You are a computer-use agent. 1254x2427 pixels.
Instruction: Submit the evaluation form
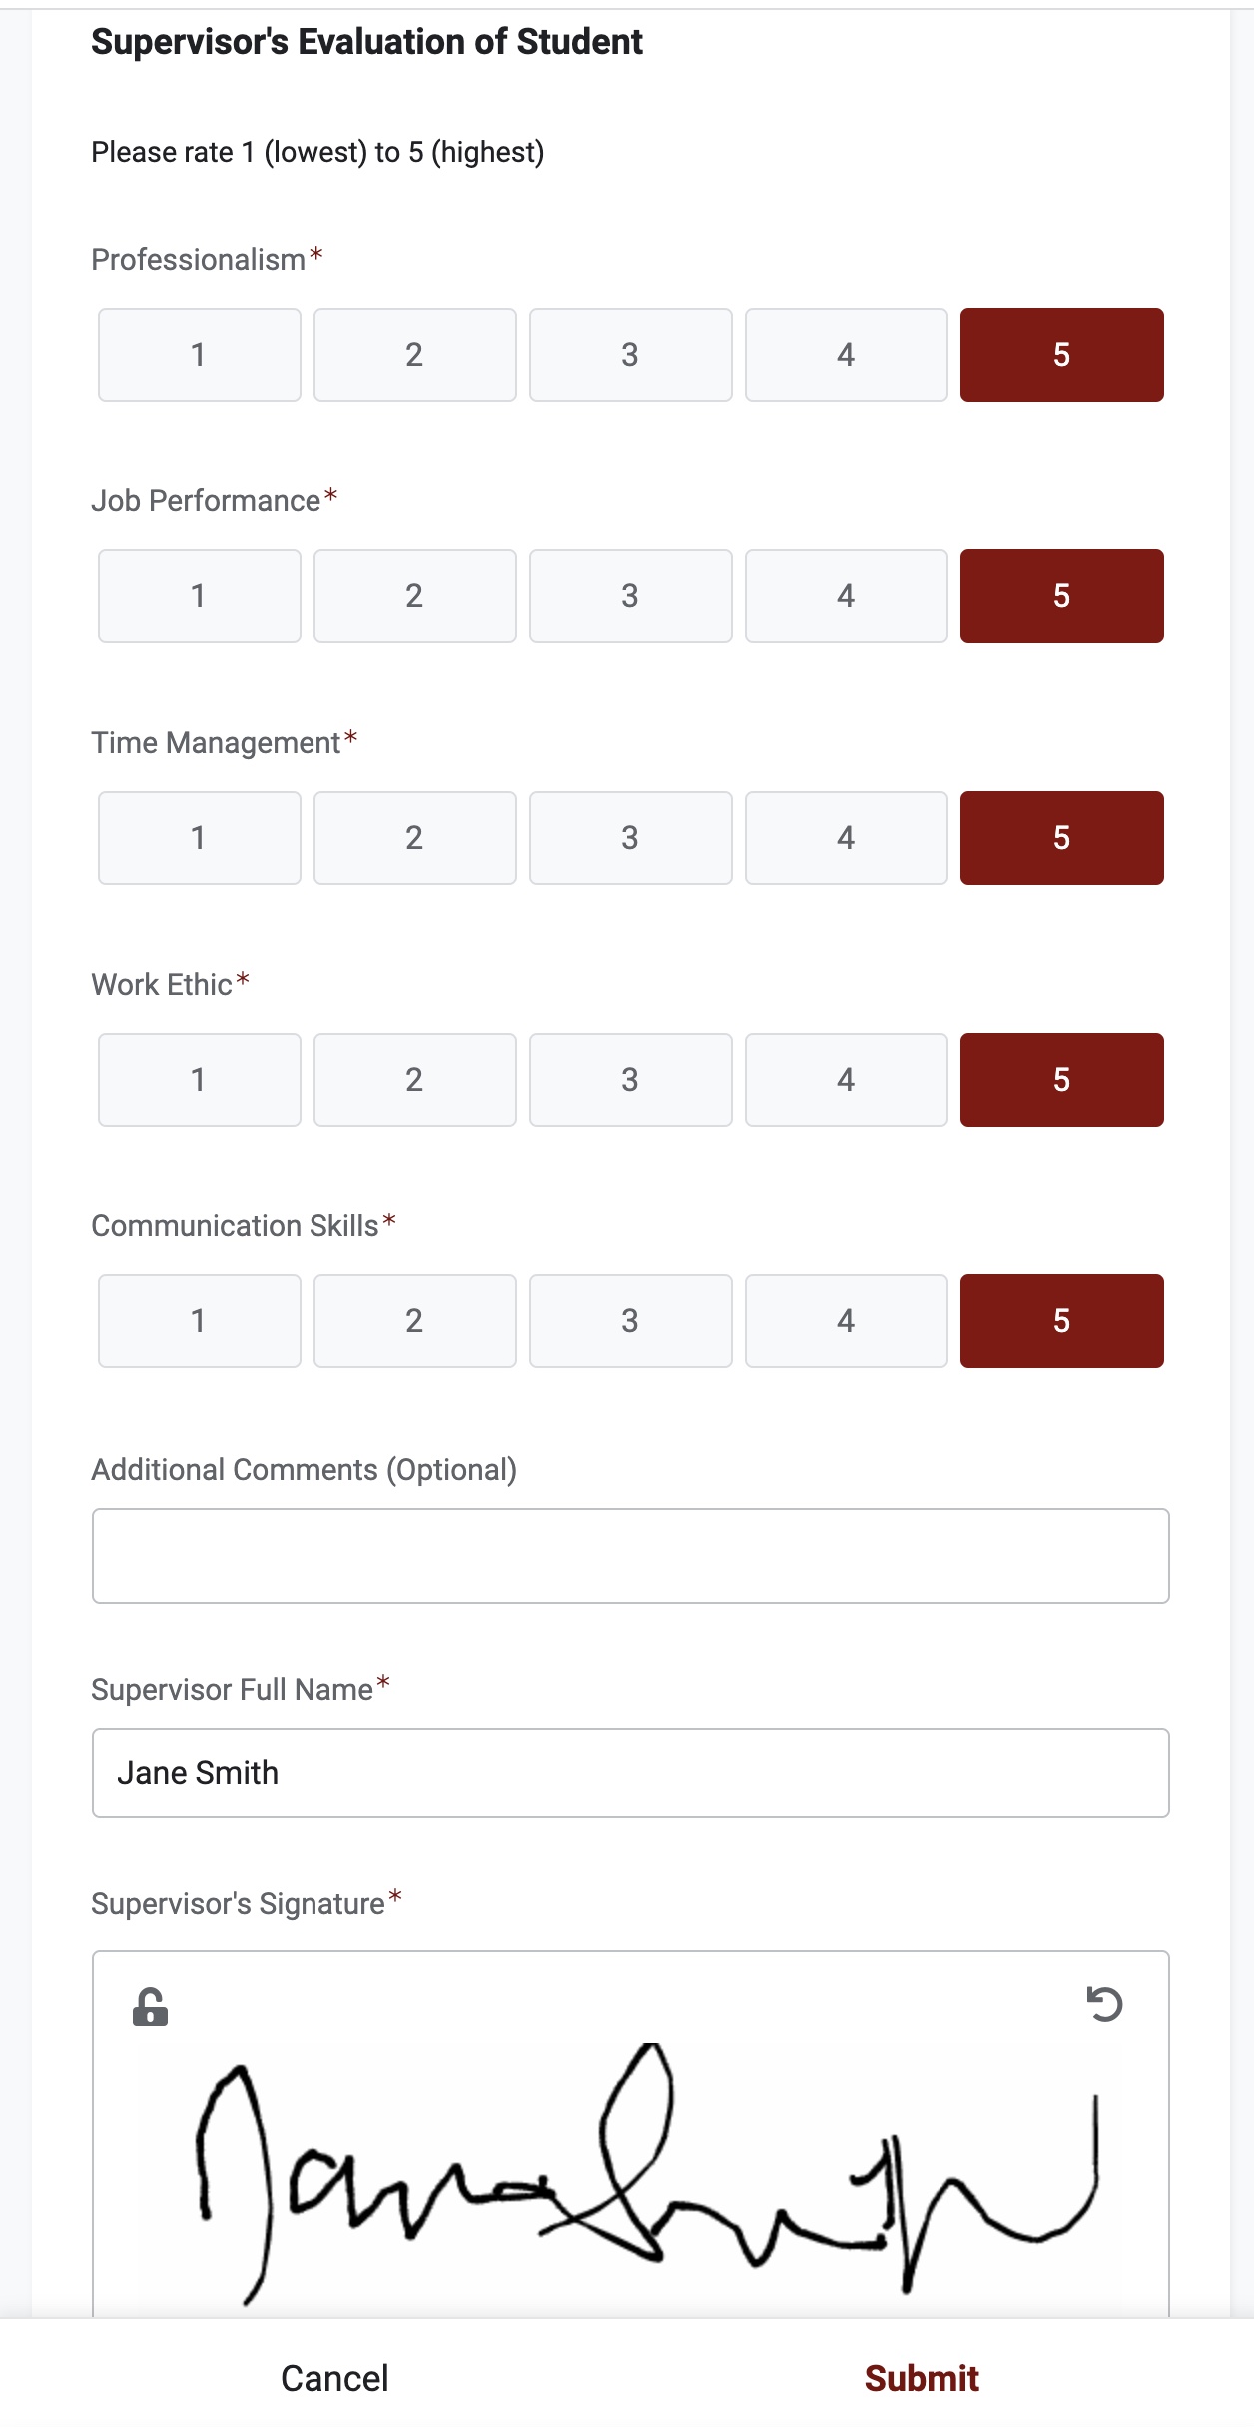click(x=921, y=2378)
